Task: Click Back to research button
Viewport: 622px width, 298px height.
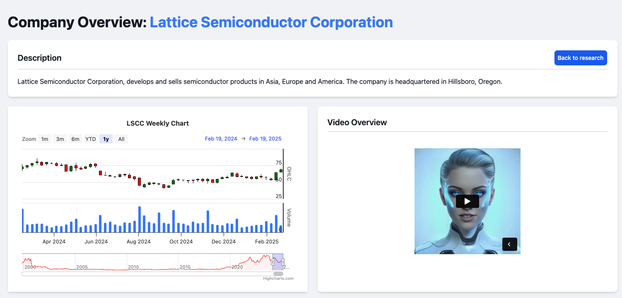Action: pos(580,58)
